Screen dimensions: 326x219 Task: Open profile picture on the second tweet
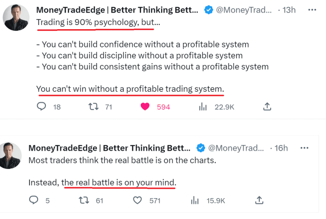(10, 155)
